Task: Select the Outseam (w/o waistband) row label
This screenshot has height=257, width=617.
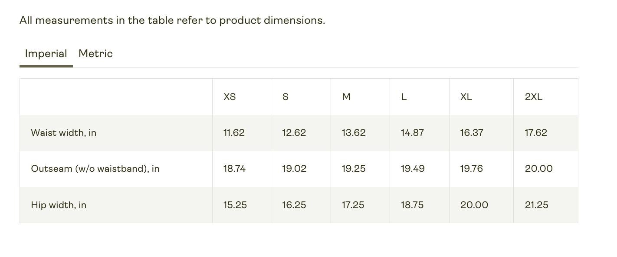Action: [95, 169]
